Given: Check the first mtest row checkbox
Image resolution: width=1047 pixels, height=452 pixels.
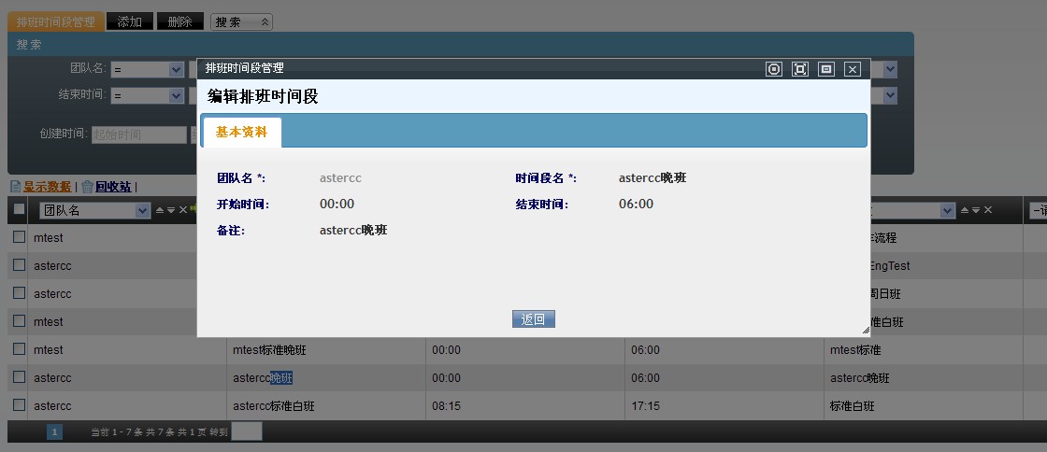Looking at the screenshot, I should pos(19,237).
